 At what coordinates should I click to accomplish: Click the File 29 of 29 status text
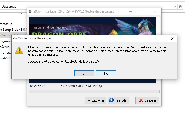click(37, 86)
